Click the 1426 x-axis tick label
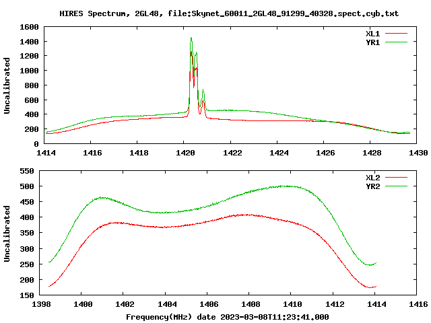This screenshot has width=431, height=323. (325, 153)
